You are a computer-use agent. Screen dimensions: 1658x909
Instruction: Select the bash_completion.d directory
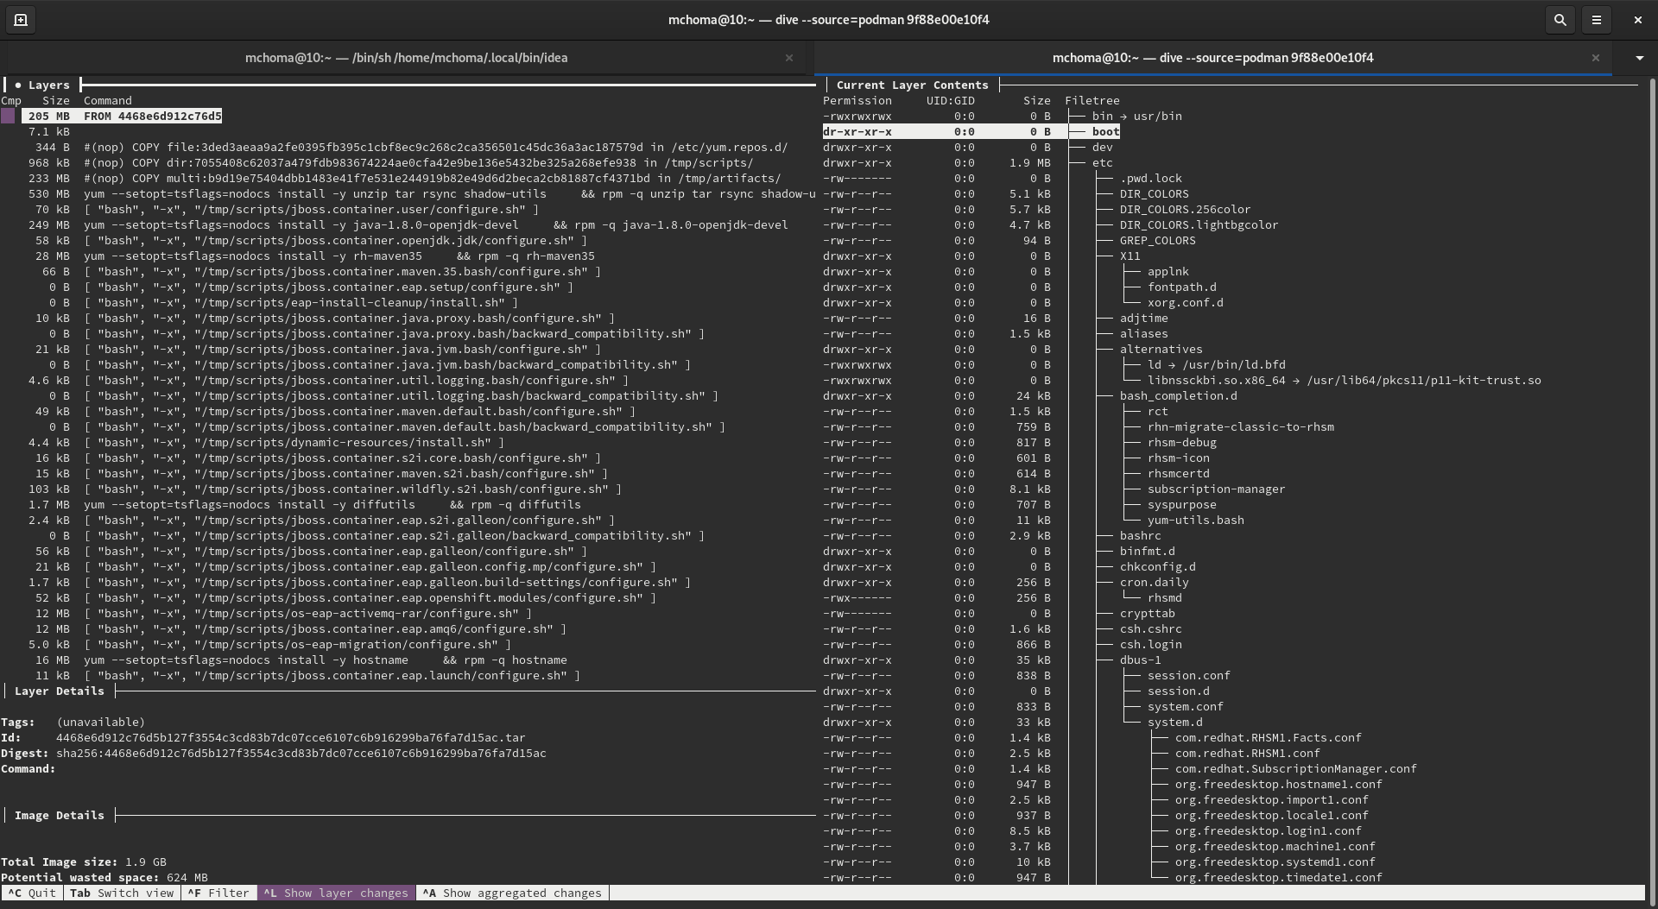pyautogui.click(x=1178, y=396)
